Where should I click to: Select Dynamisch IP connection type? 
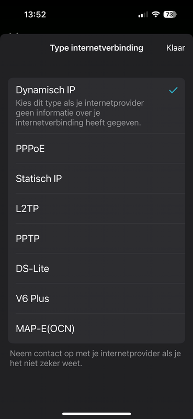coord(96,106)
